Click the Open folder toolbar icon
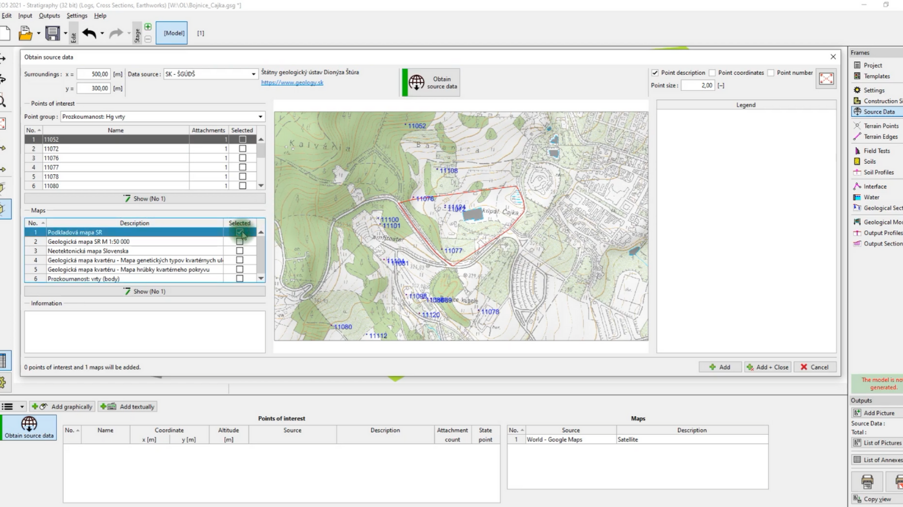 [x=25, y=33]
